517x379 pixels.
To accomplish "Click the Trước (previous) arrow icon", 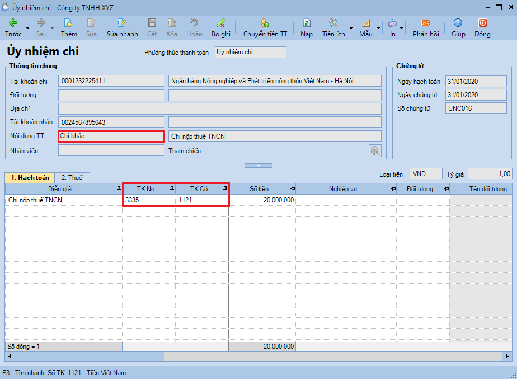I will tap(13, 23).
